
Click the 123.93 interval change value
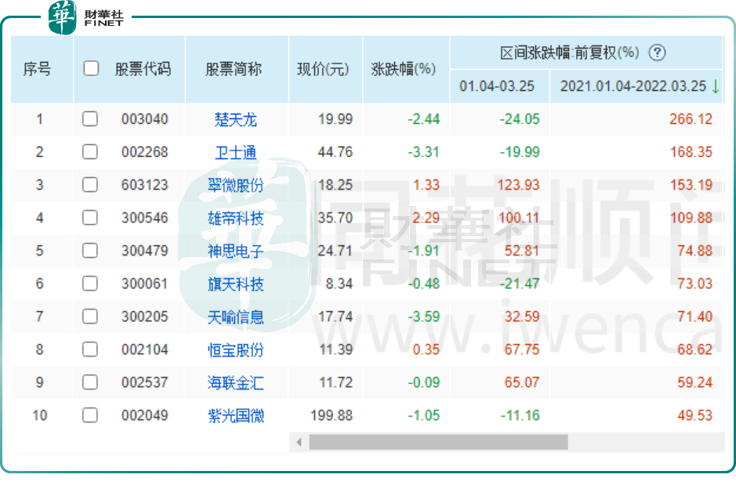[x=518, y=184]
